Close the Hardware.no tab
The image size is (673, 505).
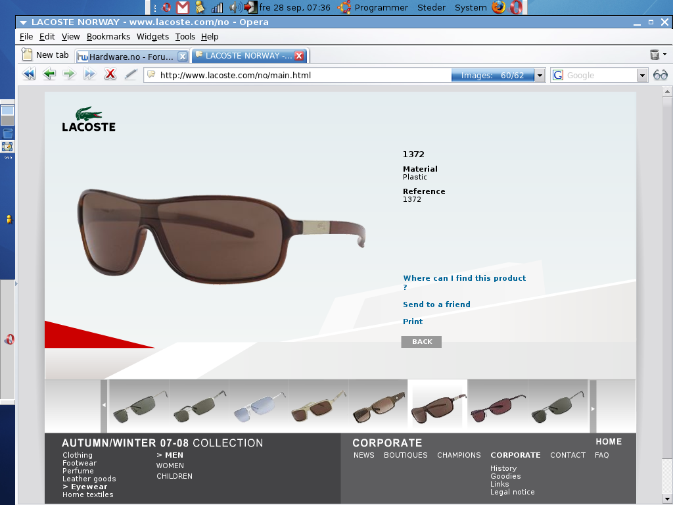click(x=183, y=57)
